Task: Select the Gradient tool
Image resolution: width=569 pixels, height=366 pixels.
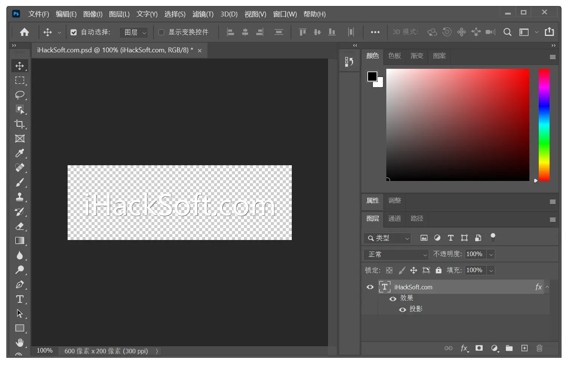Action: click(x=20, y=241)
